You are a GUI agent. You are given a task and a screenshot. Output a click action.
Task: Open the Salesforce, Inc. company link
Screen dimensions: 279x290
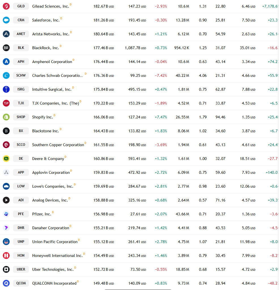tap(46, 20)
